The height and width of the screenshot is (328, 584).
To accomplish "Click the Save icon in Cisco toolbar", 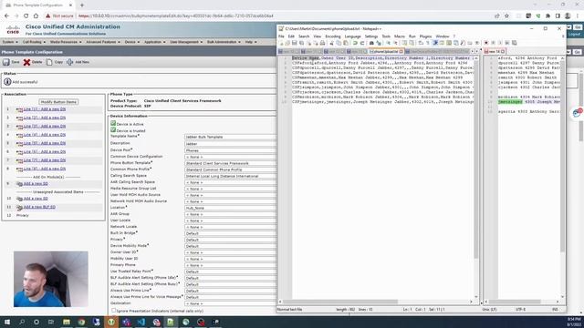I will pyautogui.click(x=6, y=62).
